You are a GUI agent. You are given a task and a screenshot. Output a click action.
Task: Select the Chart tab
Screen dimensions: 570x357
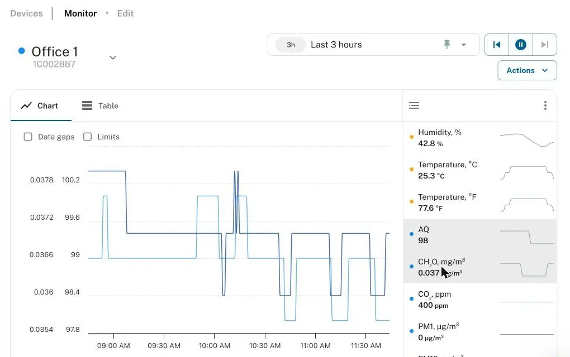coord(41,105)
